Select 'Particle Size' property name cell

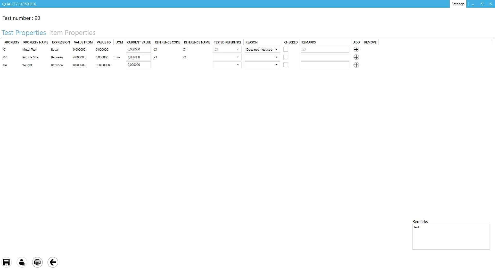coord(30,57)
